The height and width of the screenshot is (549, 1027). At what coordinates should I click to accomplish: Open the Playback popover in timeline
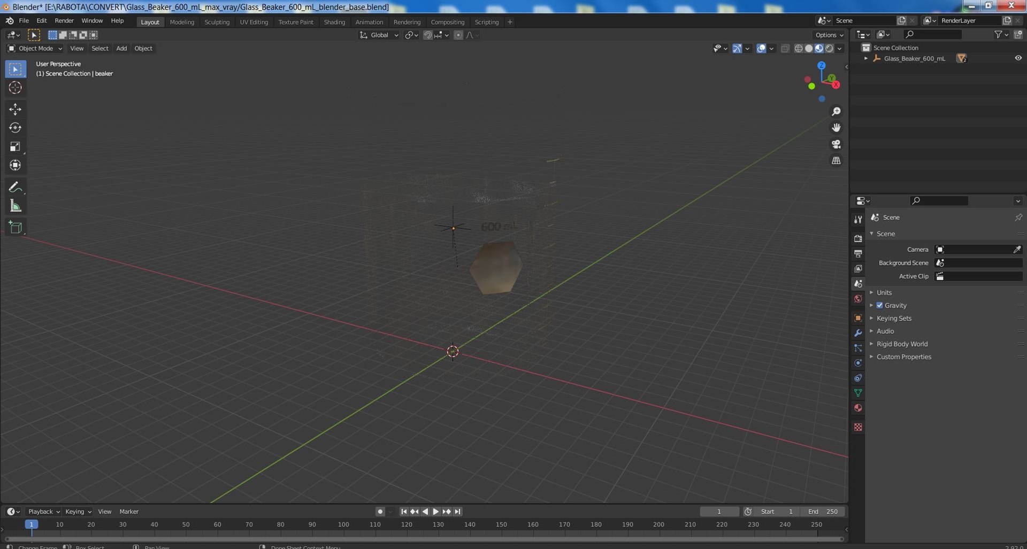[x=44, y=512]
